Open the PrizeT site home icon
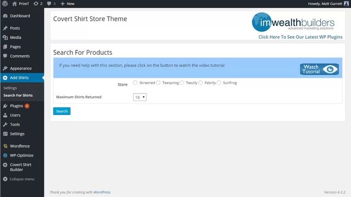 pyautogui.click(x=15, y=4)
